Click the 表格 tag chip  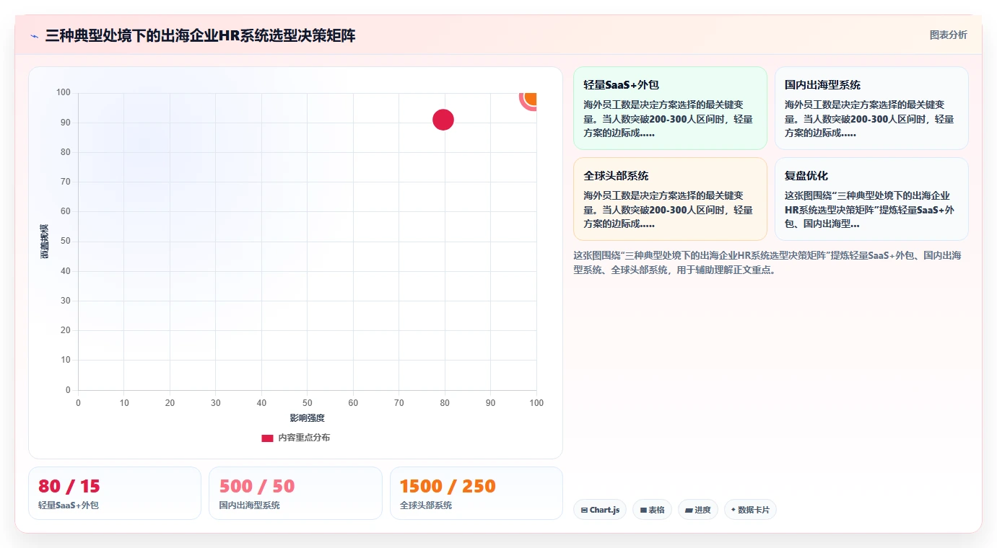pos(652,510)
